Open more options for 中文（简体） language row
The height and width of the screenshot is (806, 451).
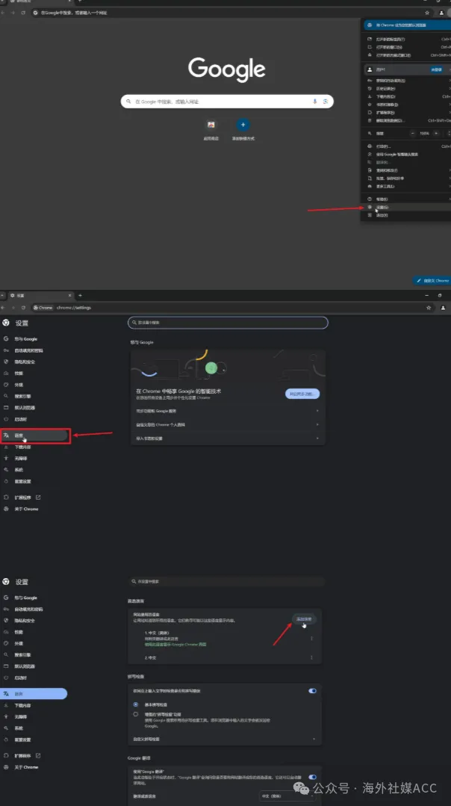[x=311, y=639]
